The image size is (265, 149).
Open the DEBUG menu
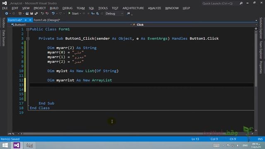click(67, 8)
